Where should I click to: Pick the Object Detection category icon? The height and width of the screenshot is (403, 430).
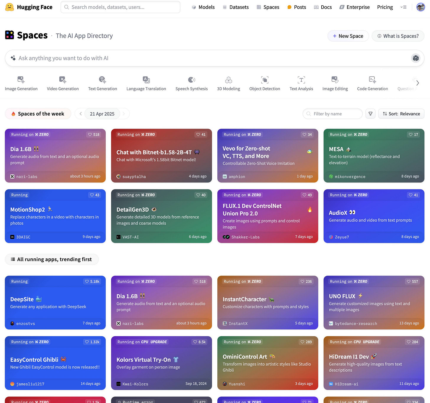tap(265, 80)
